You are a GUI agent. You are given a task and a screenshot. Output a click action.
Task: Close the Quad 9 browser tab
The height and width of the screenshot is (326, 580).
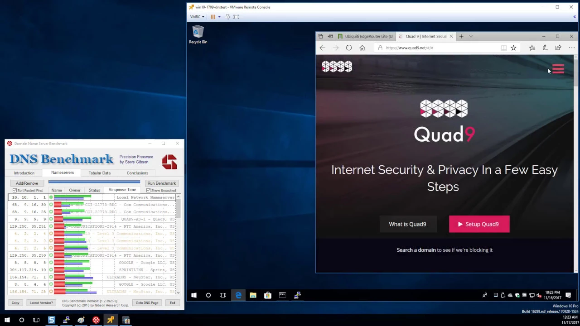pos(451,36)
